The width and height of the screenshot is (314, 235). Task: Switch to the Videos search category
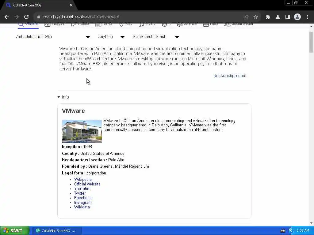80,24
